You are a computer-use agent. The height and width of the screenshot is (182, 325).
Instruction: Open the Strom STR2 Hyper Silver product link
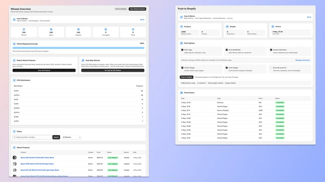(37, 164)
